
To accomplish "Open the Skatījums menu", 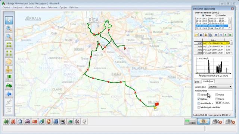I will 17,7.
